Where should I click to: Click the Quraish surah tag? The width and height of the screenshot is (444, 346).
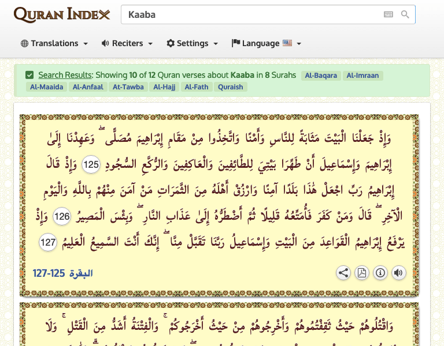pyautogui.click(x=231, y=87)
